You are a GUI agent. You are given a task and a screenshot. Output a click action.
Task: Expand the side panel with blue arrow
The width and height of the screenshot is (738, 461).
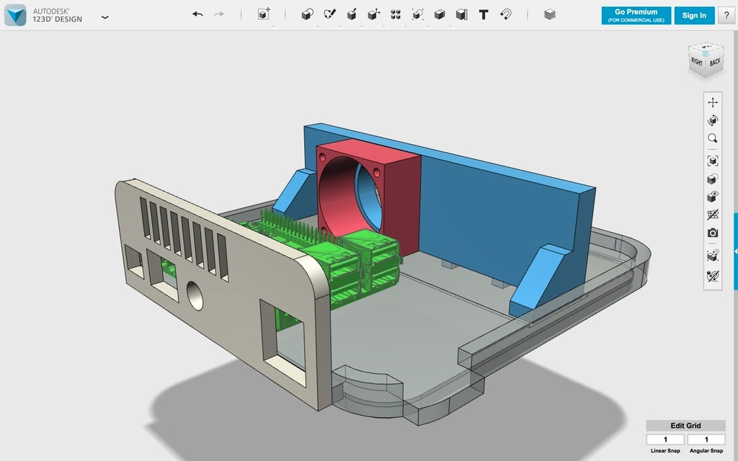coord(735,251)
